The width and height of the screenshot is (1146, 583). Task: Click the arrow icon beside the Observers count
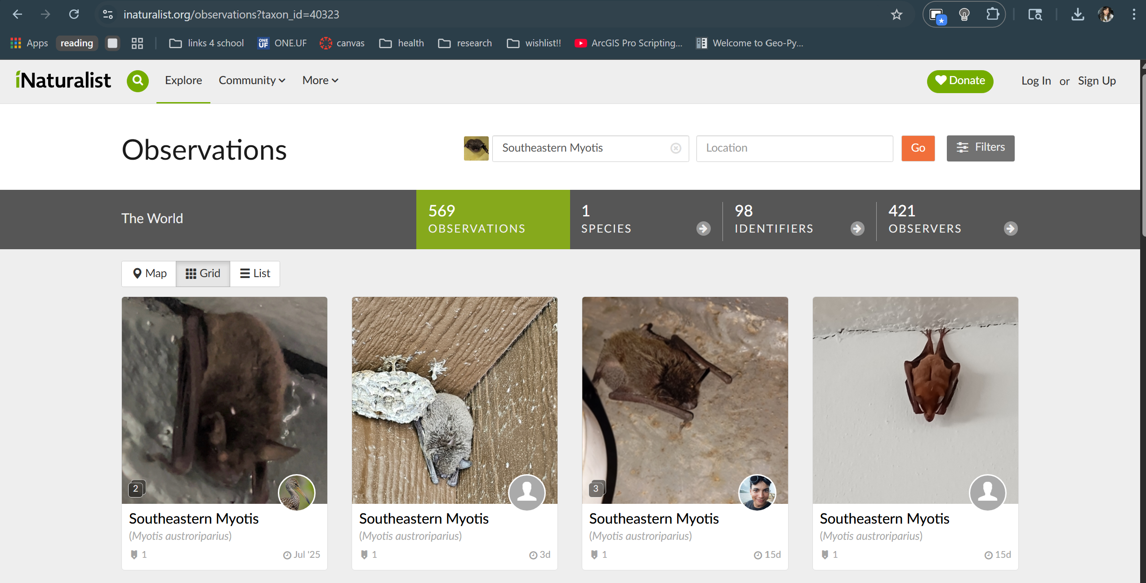(1010, 229)
